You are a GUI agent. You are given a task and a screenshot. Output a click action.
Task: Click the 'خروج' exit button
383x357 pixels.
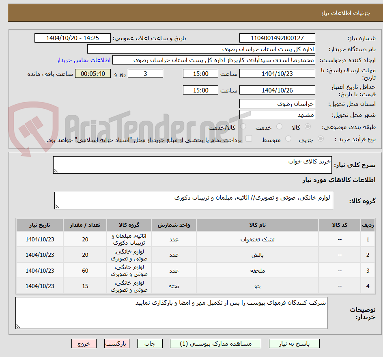[84, 343]
